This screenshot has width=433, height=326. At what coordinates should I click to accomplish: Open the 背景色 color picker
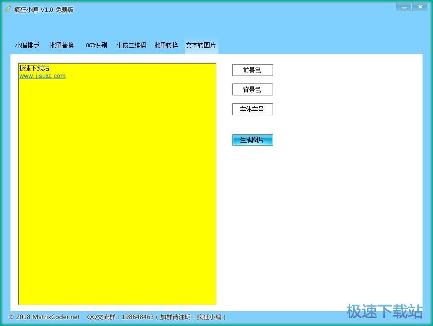252,89
